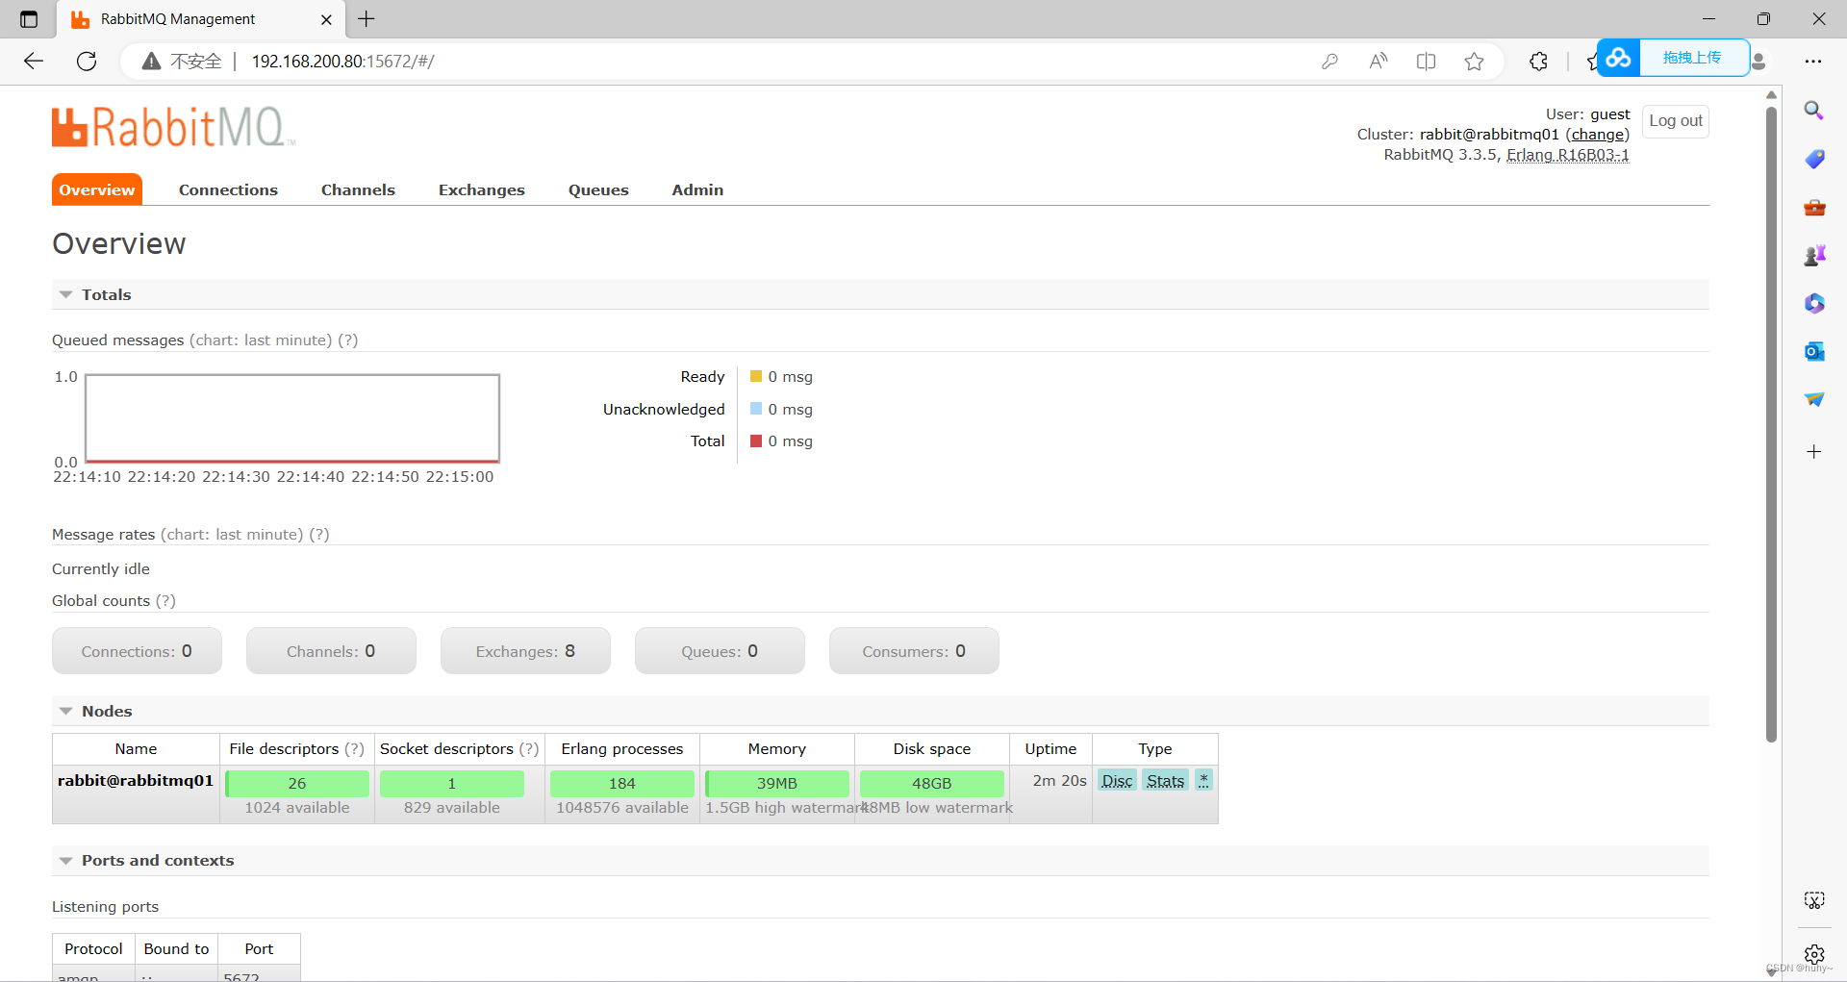This screenshot has width=1847, height=982.
Task: Go back to previous page
Action: pos(34,62)
